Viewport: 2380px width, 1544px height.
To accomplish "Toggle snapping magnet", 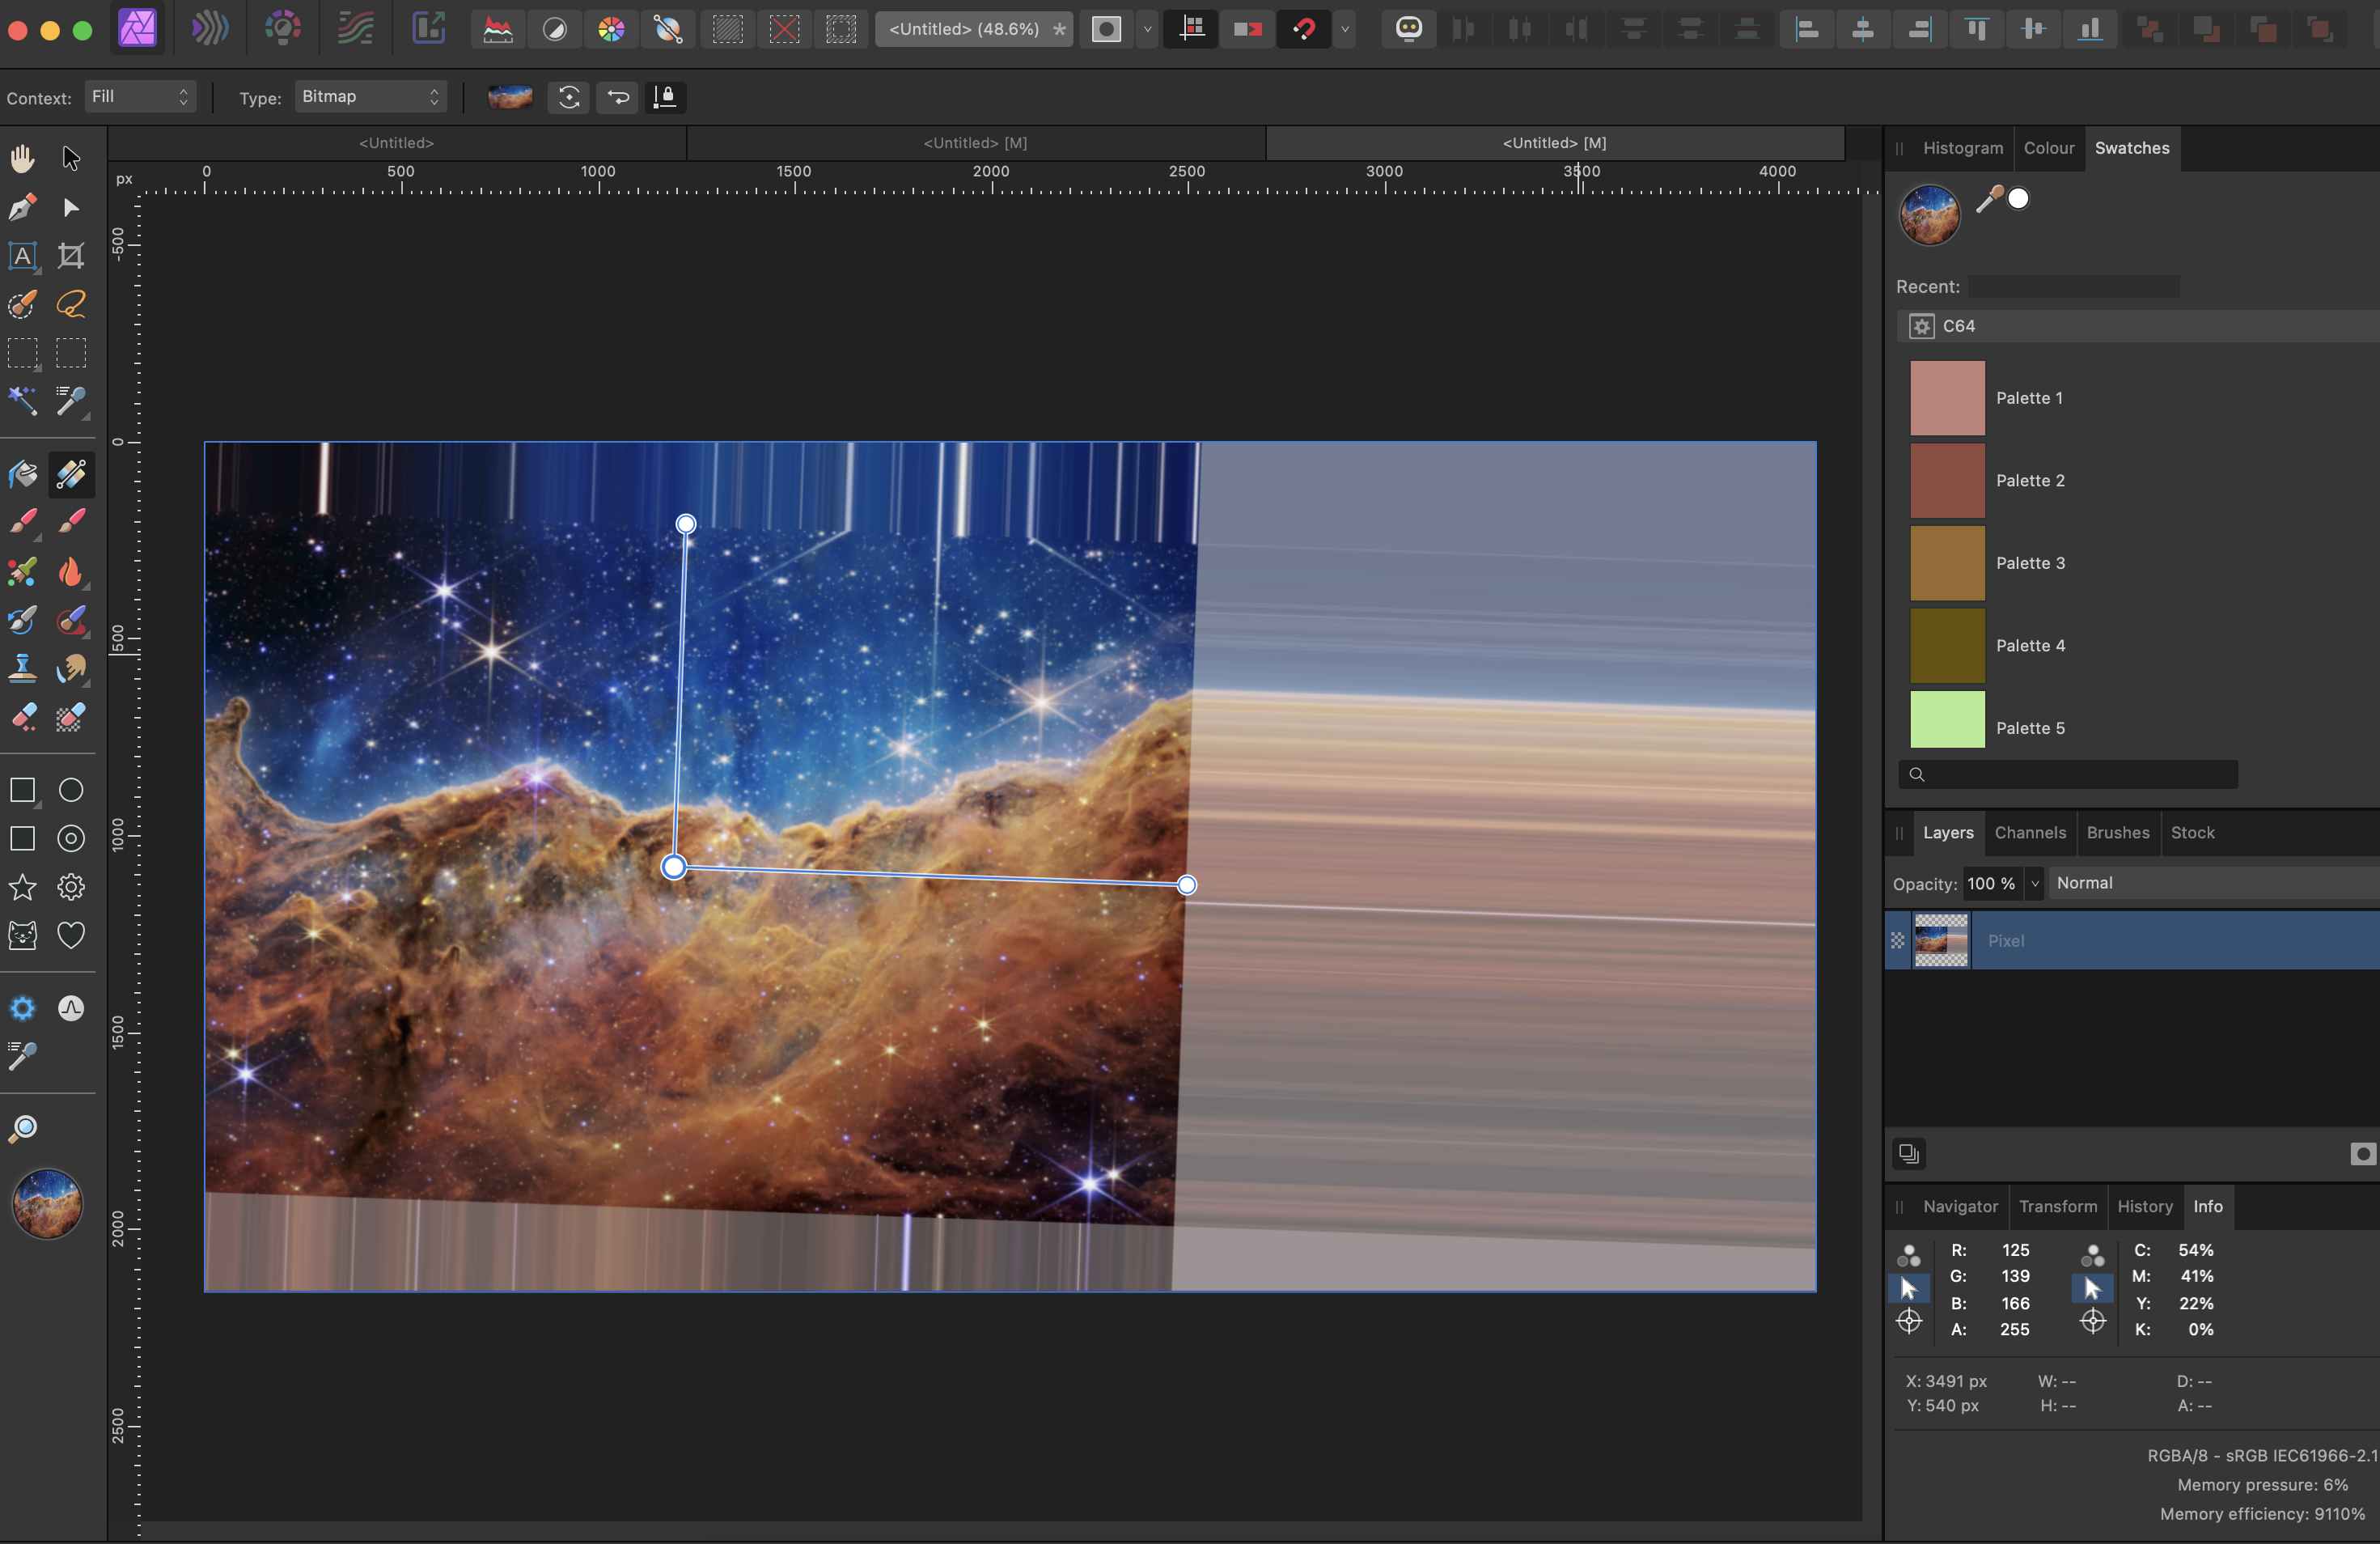I will click(x=1304, y=29).
